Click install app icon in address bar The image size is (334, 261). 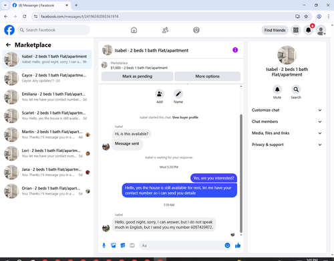(x=297, y=16)
